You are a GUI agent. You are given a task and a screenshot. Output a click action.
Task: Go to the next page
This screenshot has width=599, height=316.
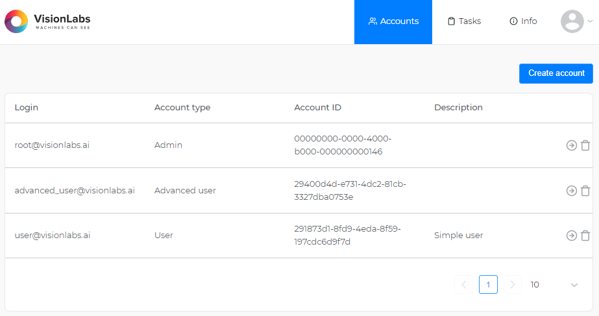(513, 285)
